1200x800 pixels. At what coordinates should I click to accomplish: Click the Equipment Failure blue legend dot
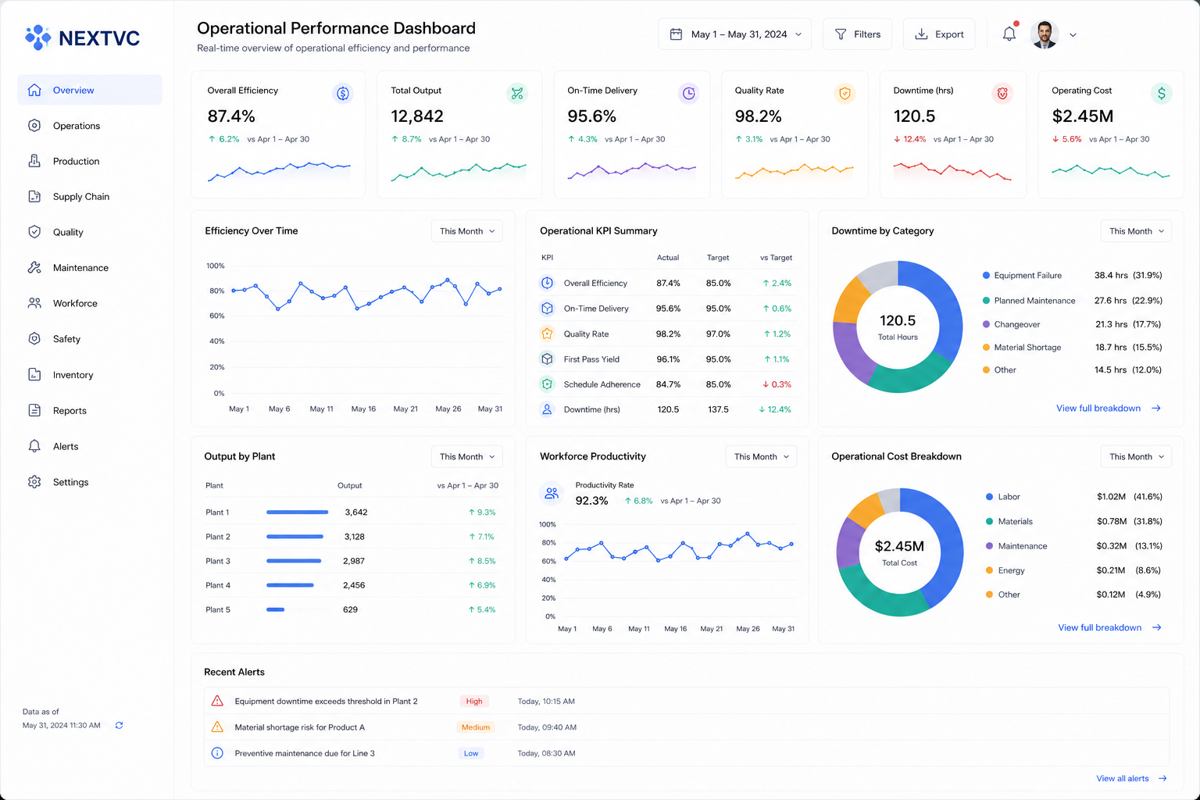tap(986, 276)
